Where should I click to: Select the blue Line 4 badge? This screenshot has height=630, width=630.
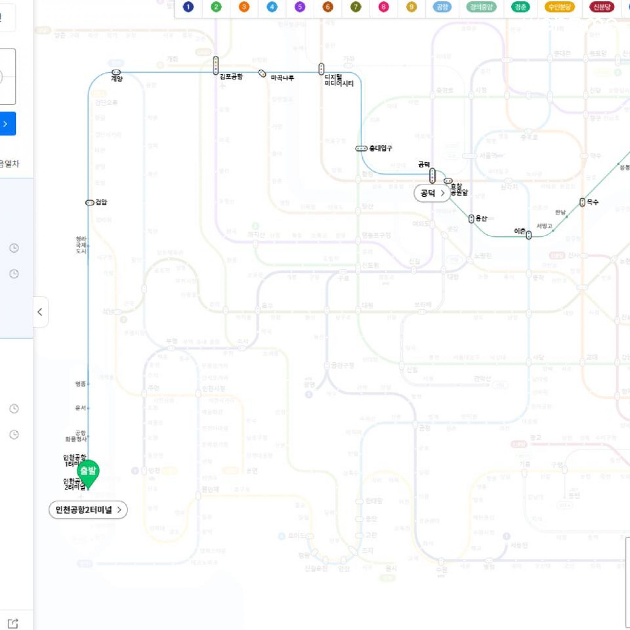click(272, 7)
